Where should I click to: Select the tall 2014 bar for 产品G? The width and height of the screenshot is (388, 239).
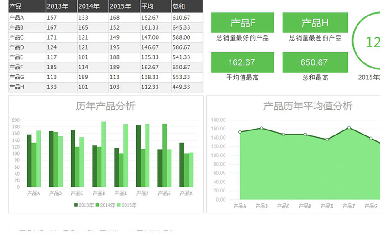click(x=164, y=156)
